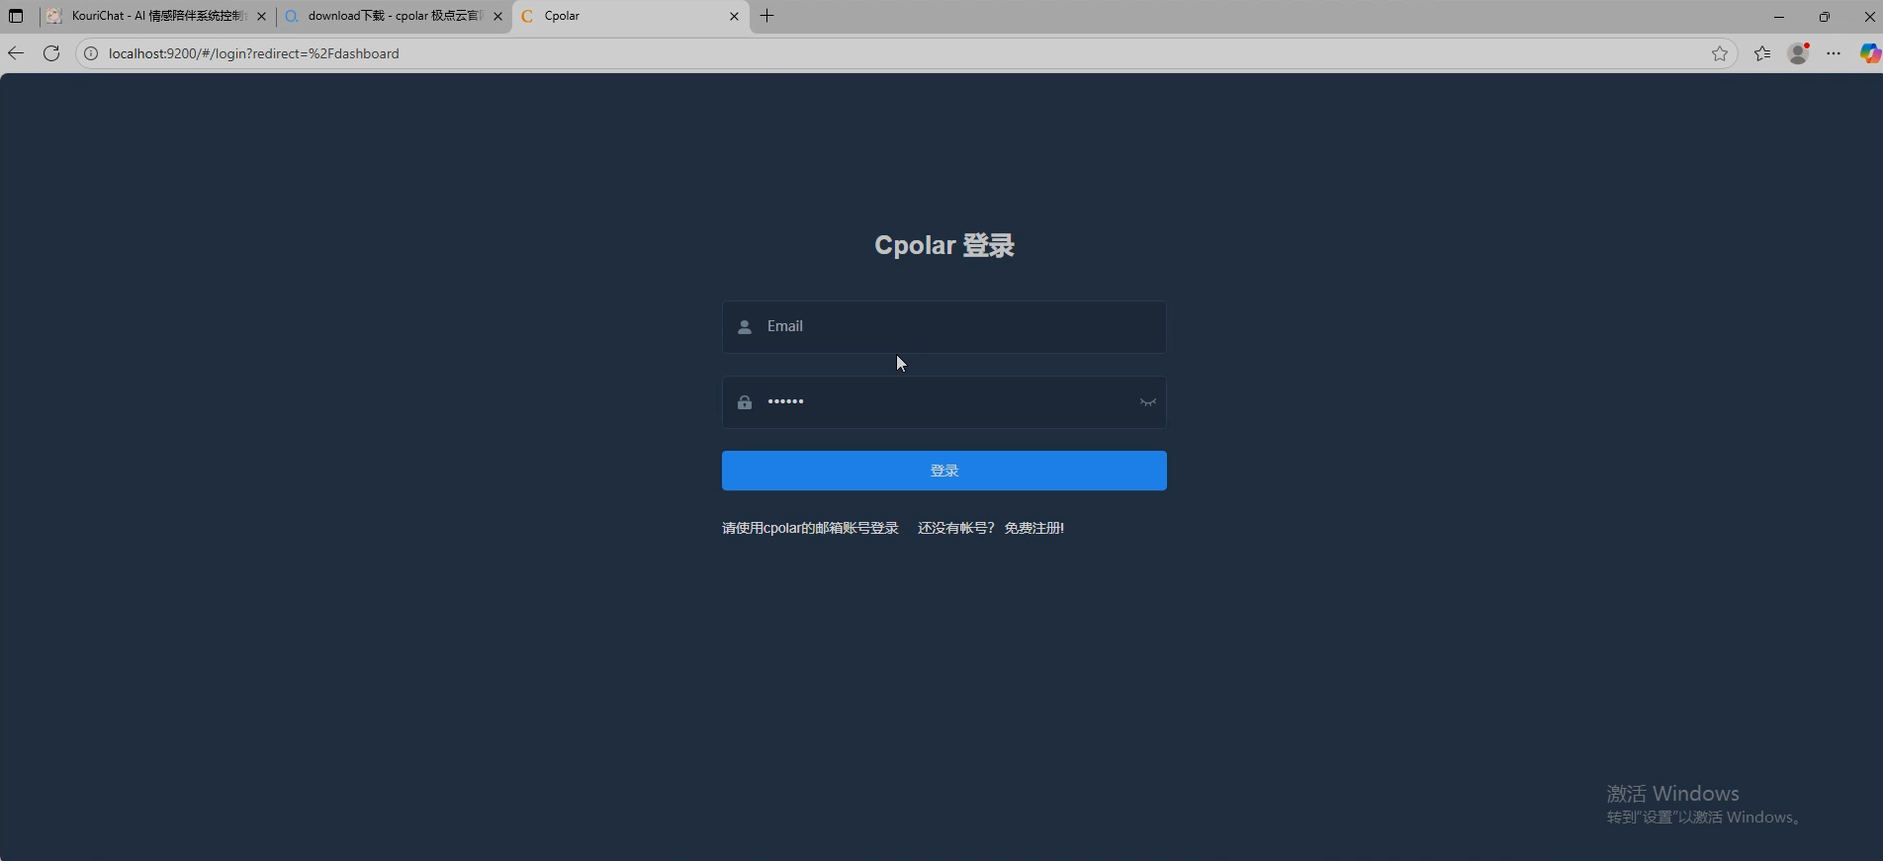Viewport: 1883px width, 861px height.
Task: Add this page to favorites star
Action: coord(1720,53)
